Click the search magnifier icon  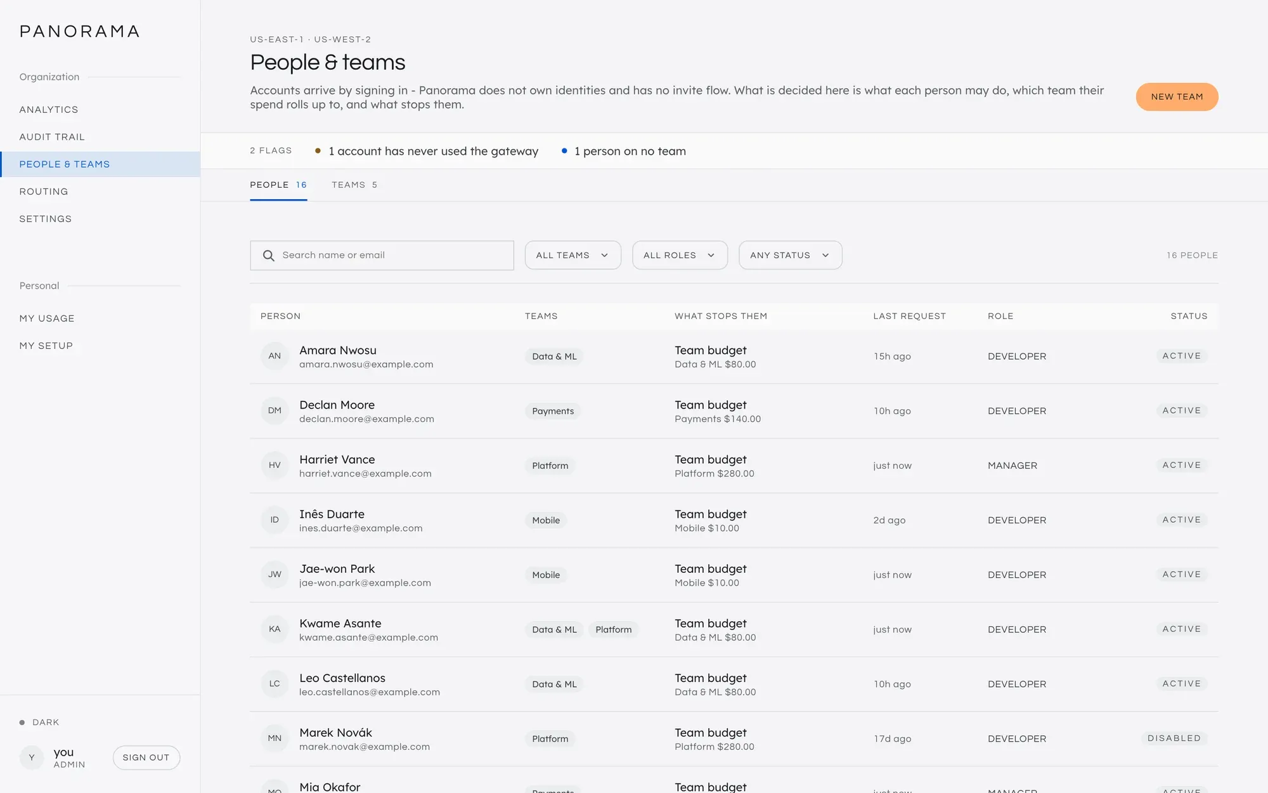point(269,256)
